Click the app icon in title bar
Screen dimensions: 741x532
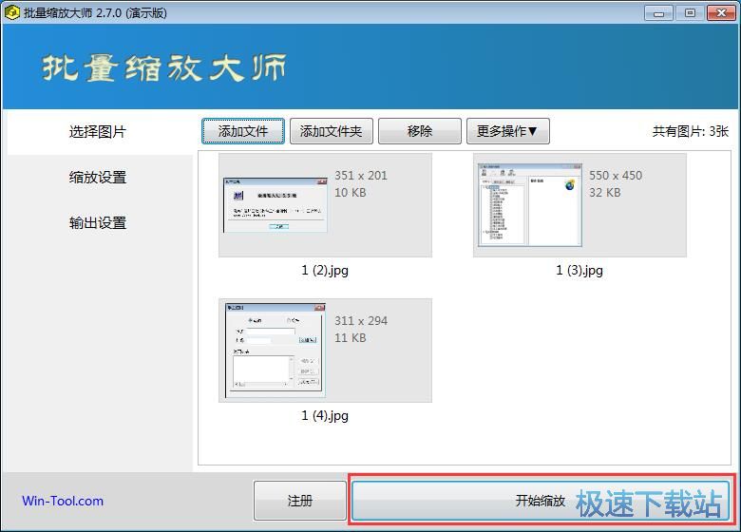(11, 12)
